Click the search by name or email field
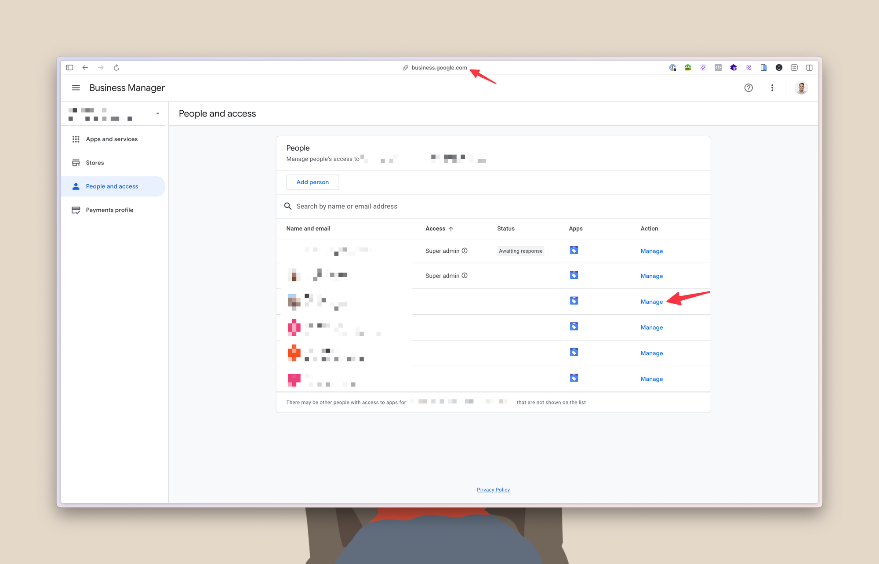The height and width of the screenshot is (564, 879). [347, 206]
